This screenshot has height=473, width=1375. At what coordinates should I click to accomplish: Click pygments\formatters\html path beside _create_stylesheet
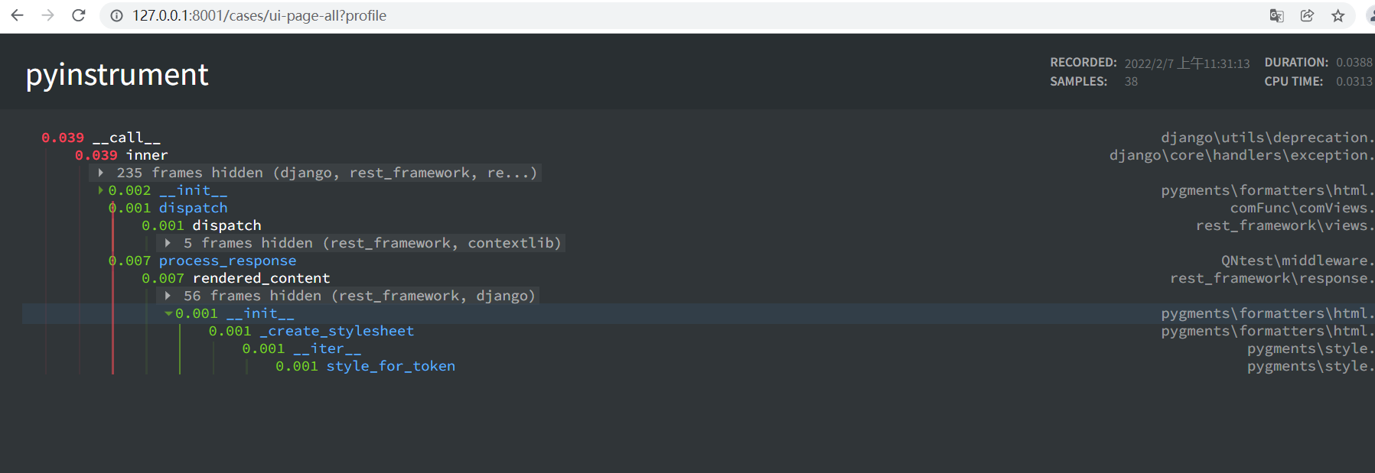[x=1268, y=331]
